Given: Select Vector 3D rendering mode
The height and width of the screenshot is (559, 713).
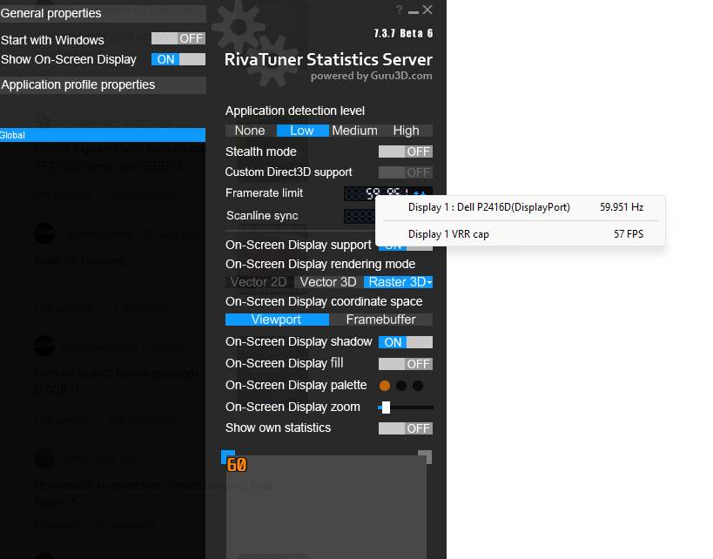Looking at the screenshot, I should point(328,282).
